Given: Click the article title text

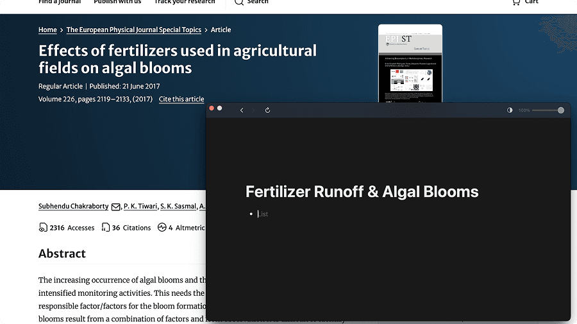Looking at the screenshot, I should click(178, 59).
